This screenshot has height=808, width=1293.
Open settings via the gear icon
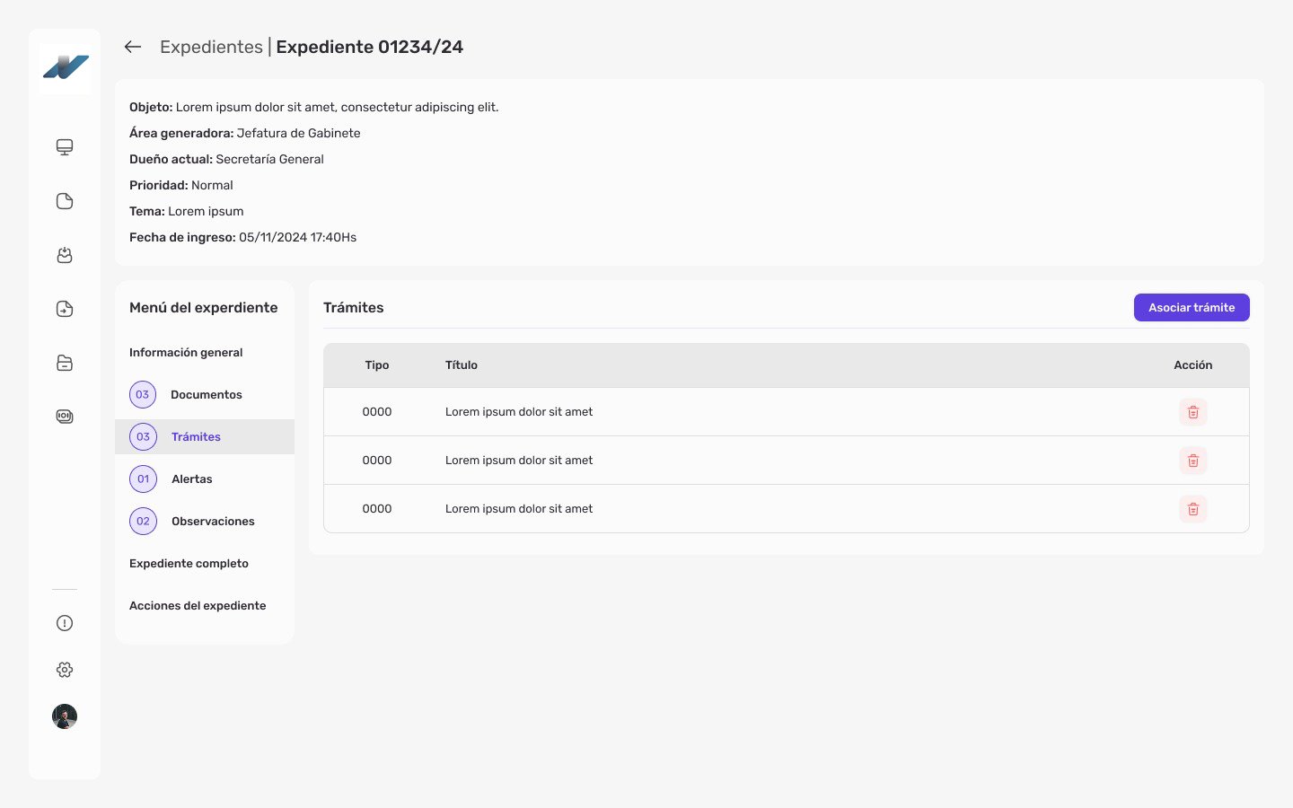pos(65,670)
